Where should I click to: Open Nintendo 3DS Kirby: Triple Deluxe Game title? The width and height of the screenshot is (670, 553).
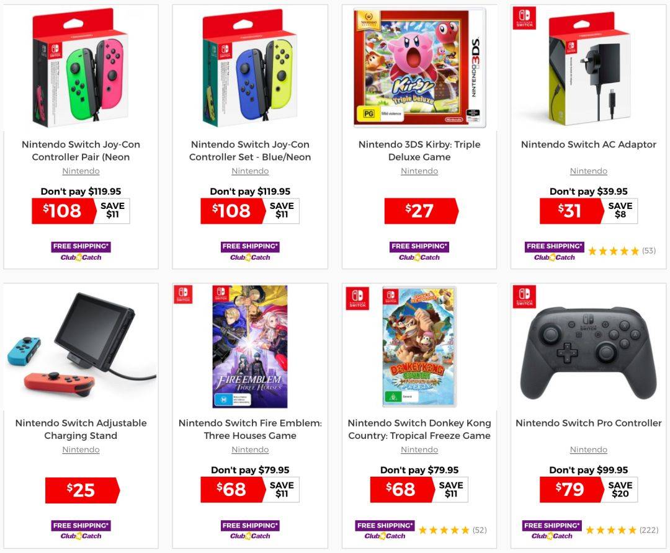pos(419,150)
